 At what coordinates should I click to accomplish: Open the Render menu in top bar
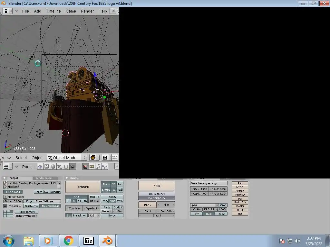point(87,11)
